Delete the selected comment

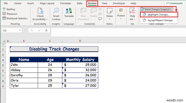pyautogui.click(x=94, y=12)
